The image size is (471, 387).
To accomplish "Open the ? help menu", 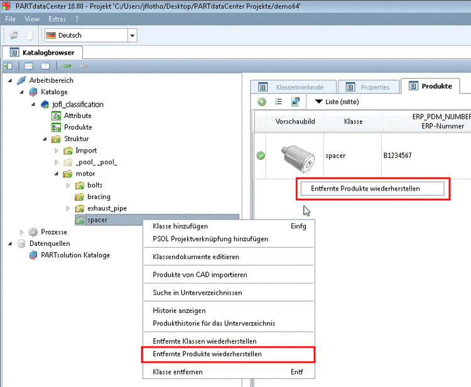I will pyautogui.click(x=77, y=19).
